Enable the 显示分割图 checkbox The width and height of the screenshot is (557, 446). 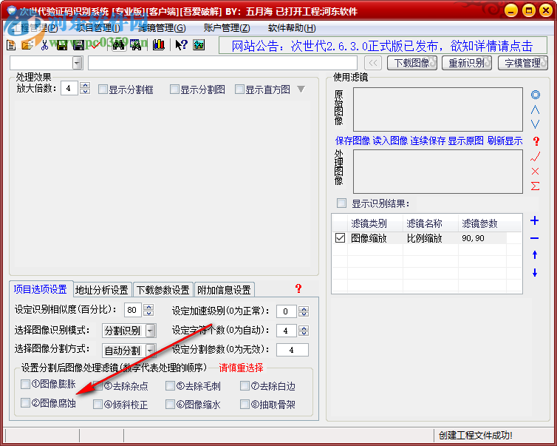(174, 89)
